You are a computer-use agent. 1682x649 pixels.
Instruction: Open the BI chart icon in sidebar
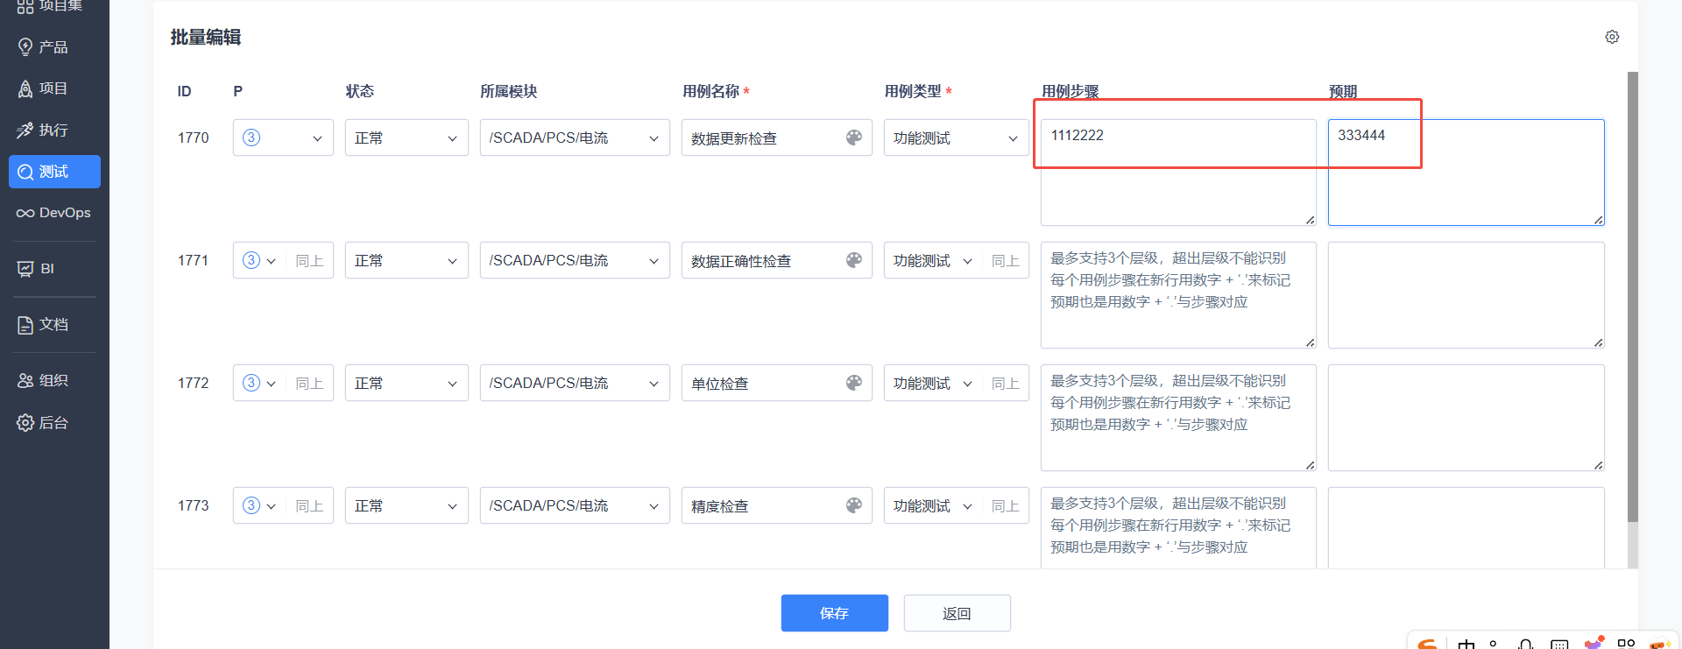tap(25, 269)
